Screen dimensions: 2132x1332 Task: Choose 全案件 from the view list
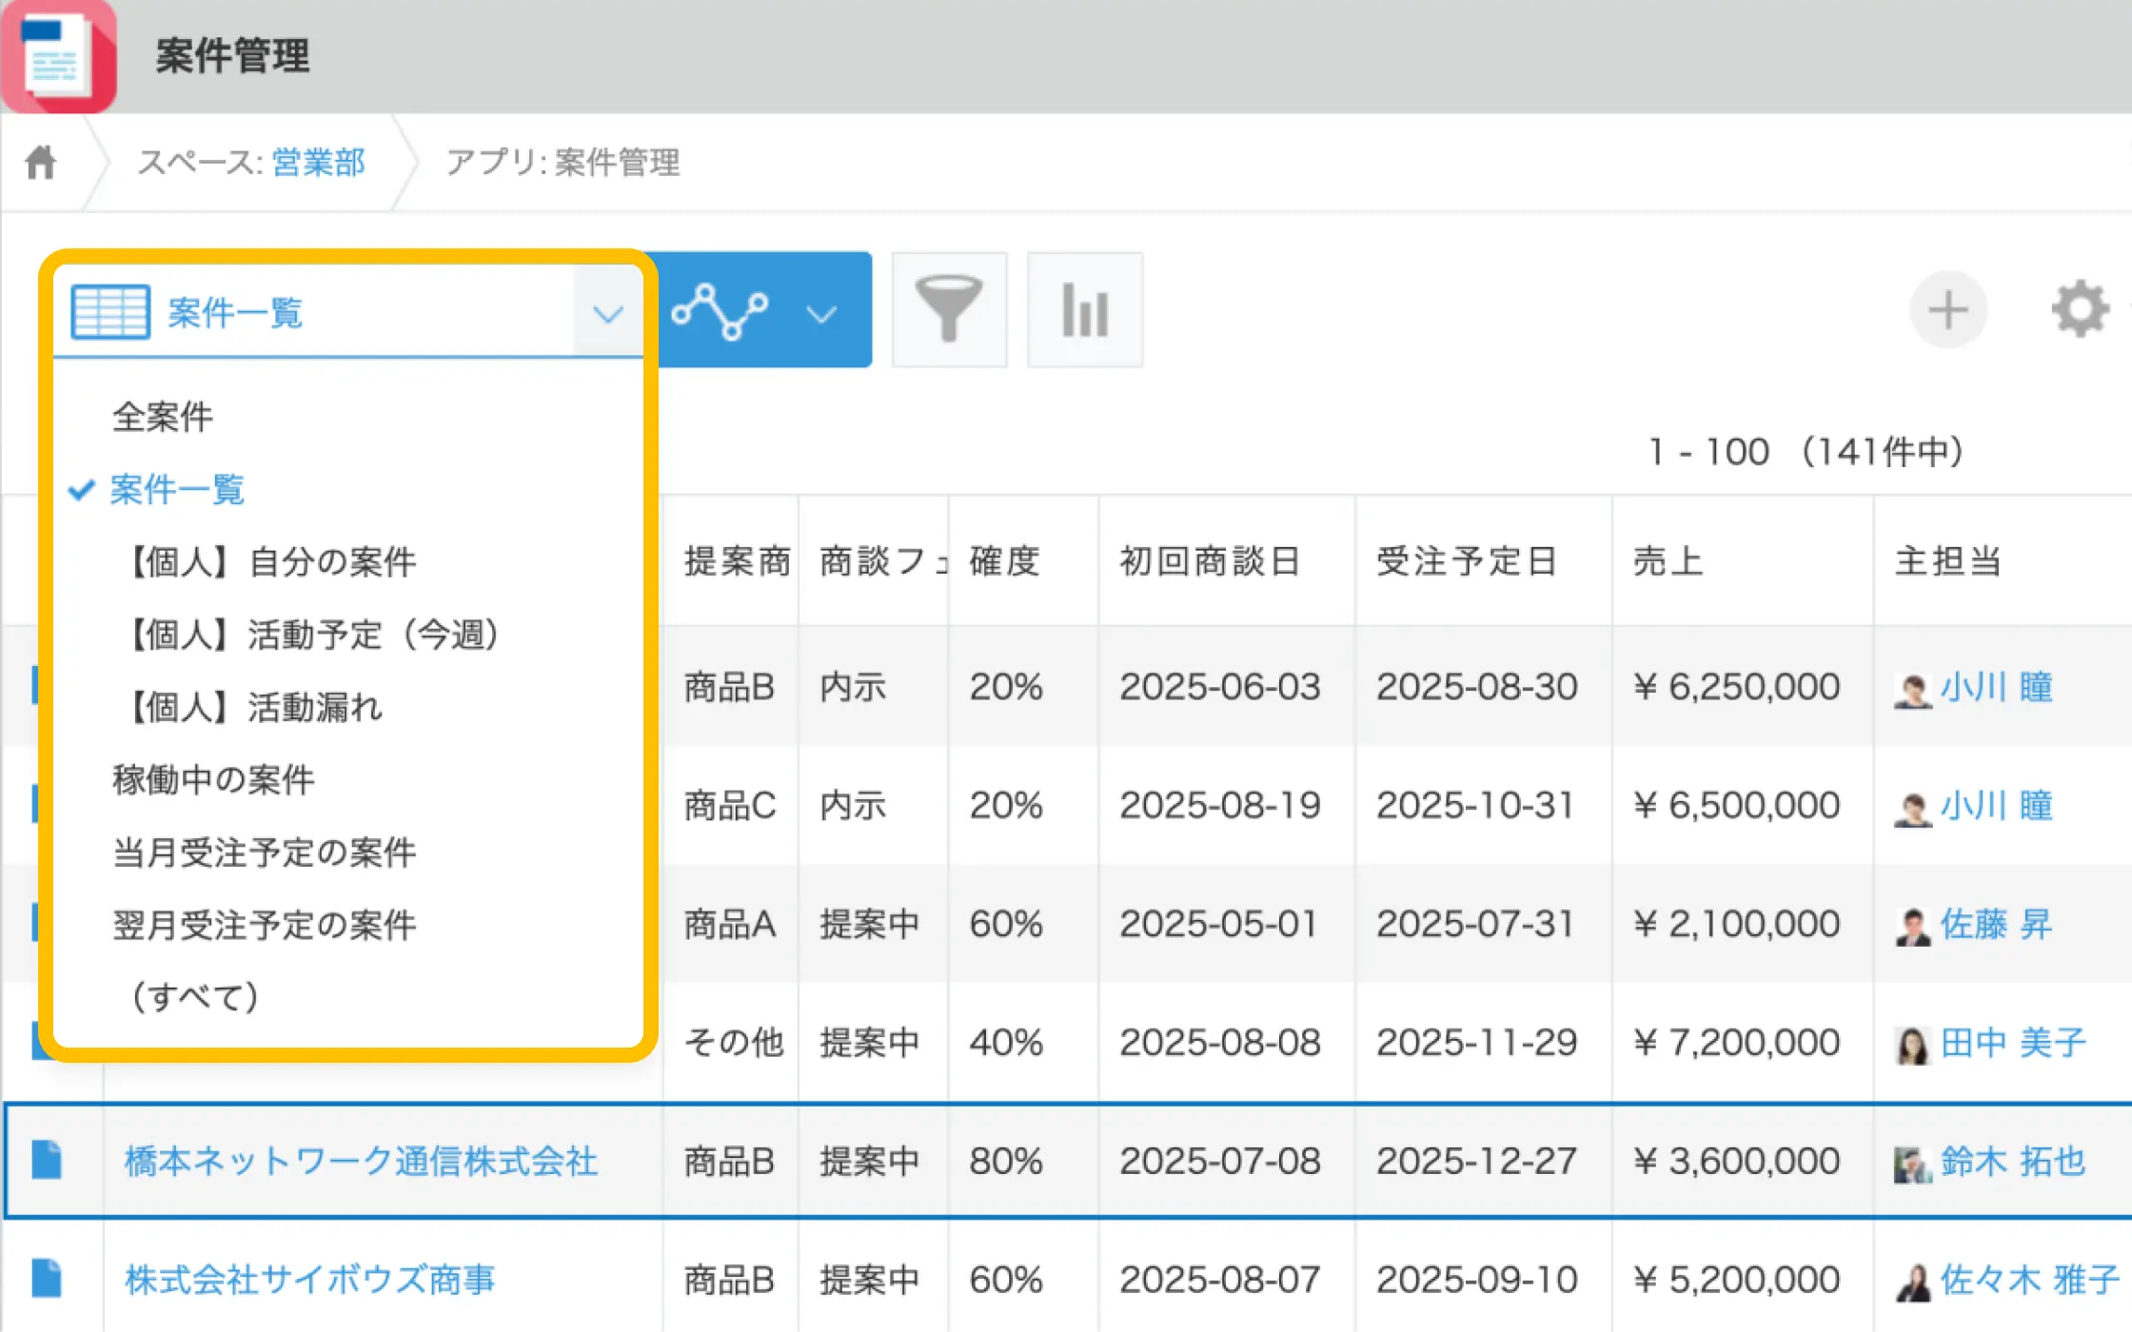coord(163,417)
